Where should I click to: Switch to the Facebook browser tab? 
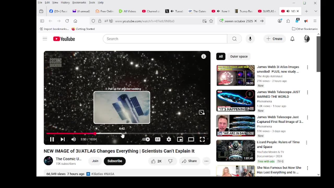click(58, 11)
